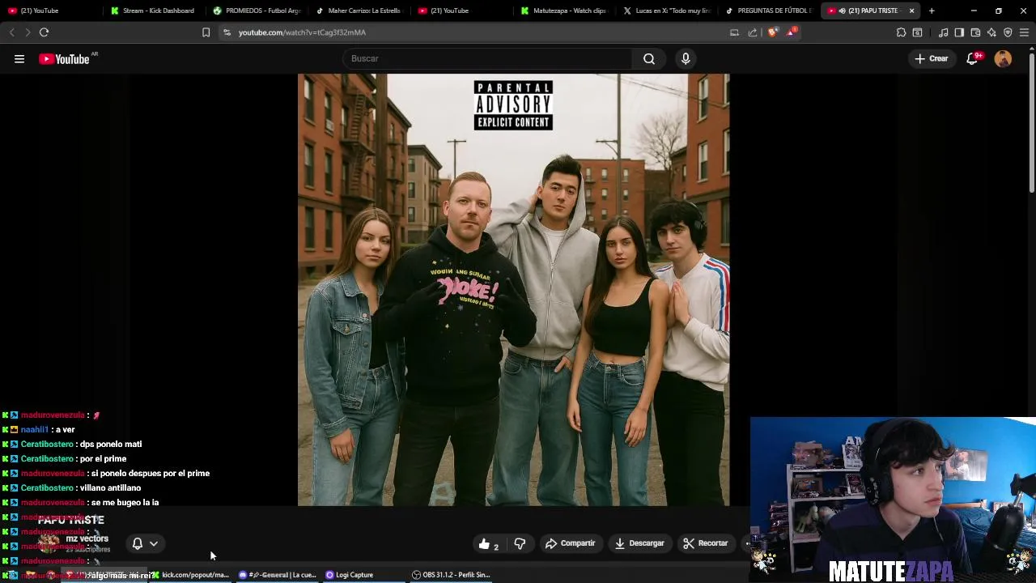Click the page vertical scrollbar
The image size is (1036, 583).
coord(1031,121)
